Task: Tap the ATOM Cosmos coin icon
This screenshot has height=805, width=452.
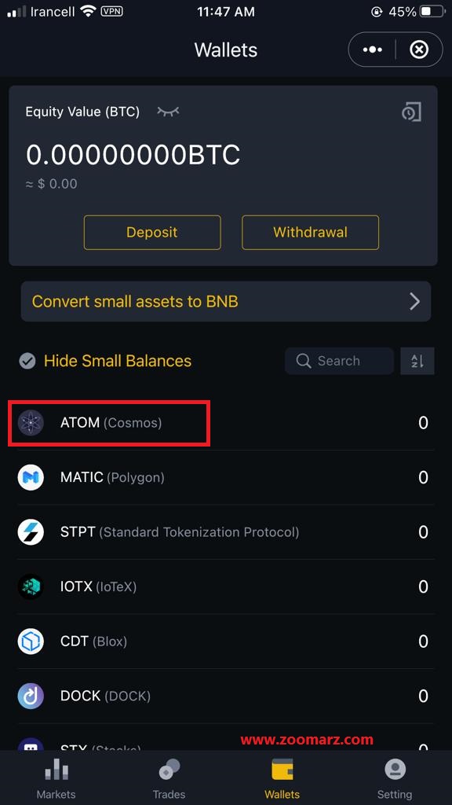Action: coord(31,423)
